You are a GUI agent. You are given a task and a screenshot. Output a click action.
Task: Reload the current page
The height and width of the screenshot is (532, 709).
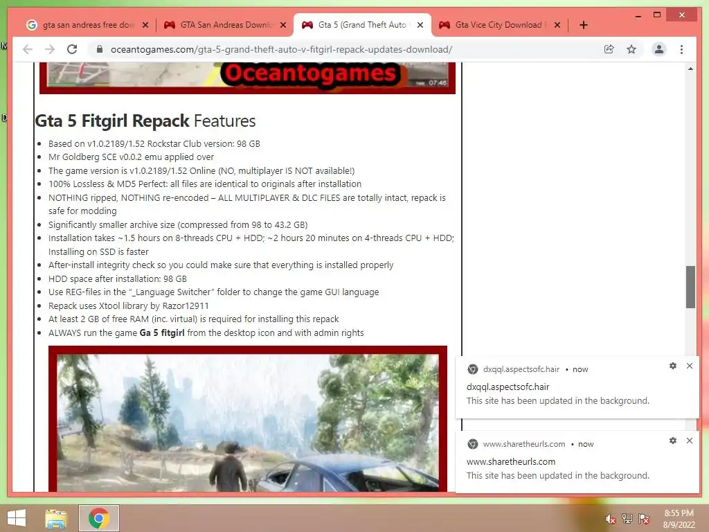(72, 49)
